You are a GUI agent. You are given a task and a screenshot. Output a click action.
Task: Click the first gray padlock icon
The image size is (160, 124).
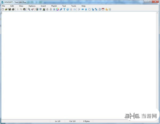click(47, 9)
